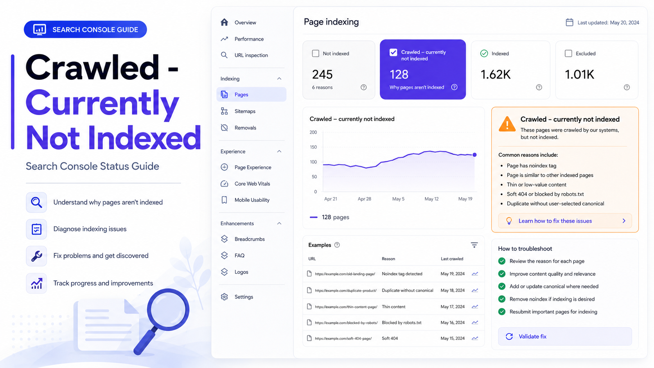Click the Logos layers icon

(224, 272)
